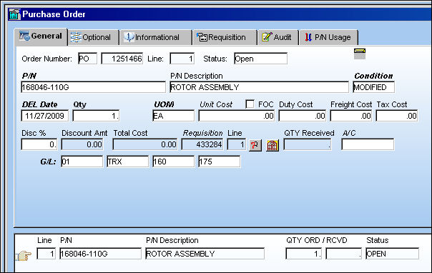Select the Audit tab
The image size is (432, 273).
(278, 37)
